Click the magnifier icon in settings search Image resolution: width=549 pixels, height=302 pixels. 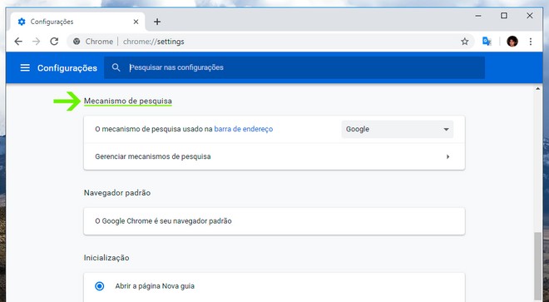[x=116, y=67]
